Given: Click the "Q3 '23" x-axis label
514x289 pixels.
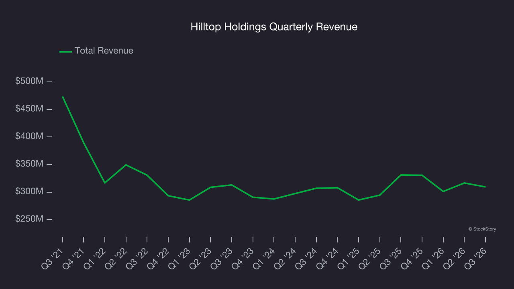Looking at the screenshot, I should click(222, 258).
